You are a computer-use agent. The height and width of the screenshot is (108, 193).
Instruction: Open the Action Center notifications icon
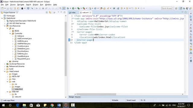(188, 105)
